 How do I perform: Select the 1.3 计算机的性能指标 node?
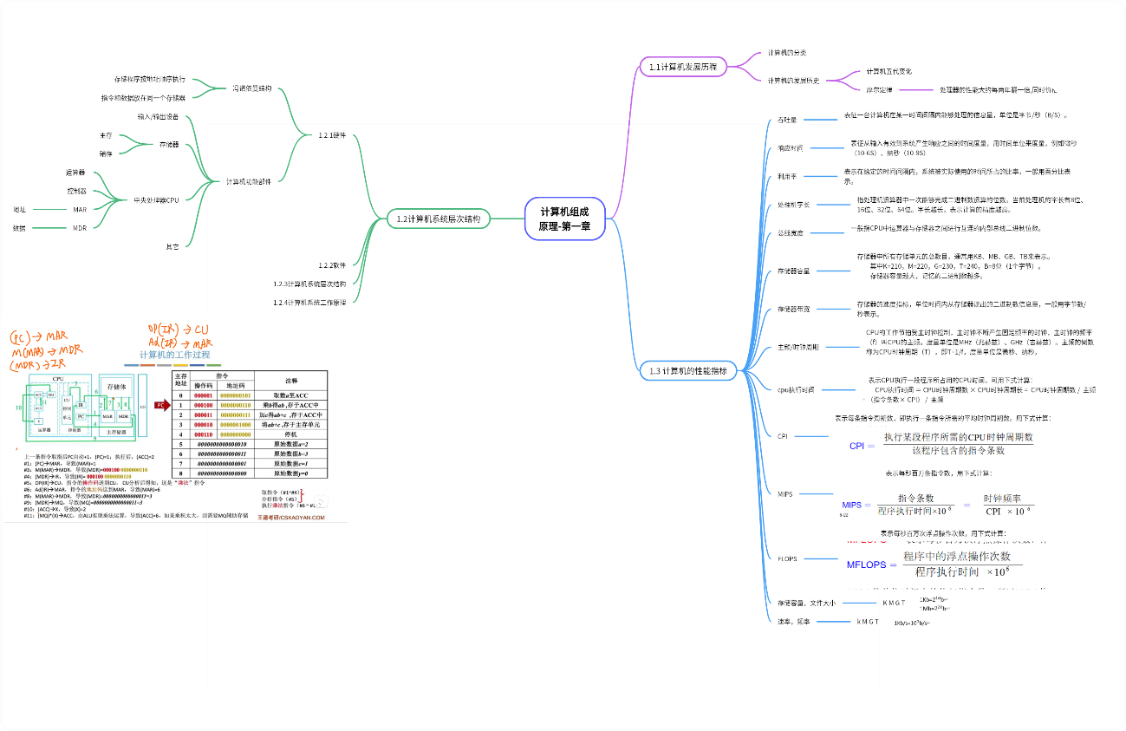(688, 371)
